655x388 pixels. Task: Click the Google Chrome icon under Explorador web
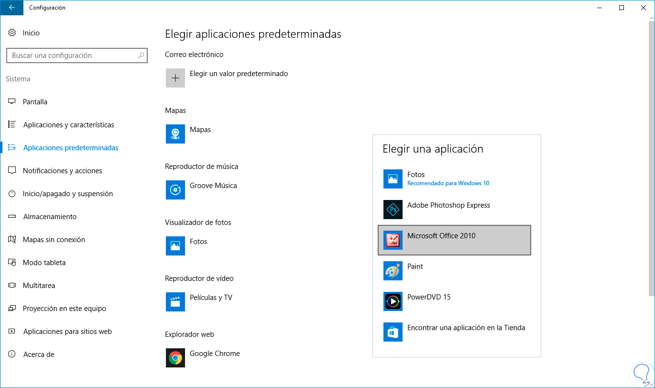click(175, 358)
